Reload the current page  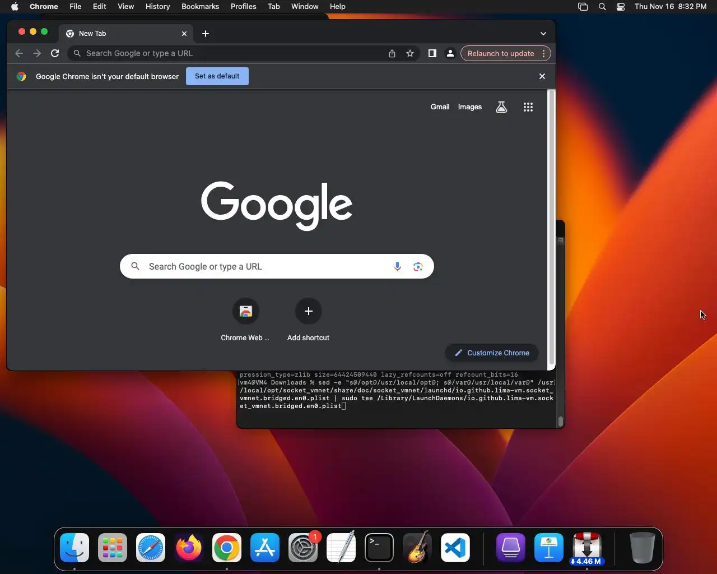[55, 53]
